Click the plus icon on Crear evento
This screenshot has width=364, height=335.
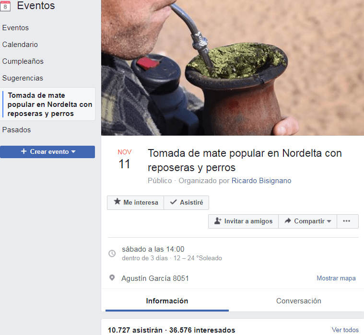[23, 151]
